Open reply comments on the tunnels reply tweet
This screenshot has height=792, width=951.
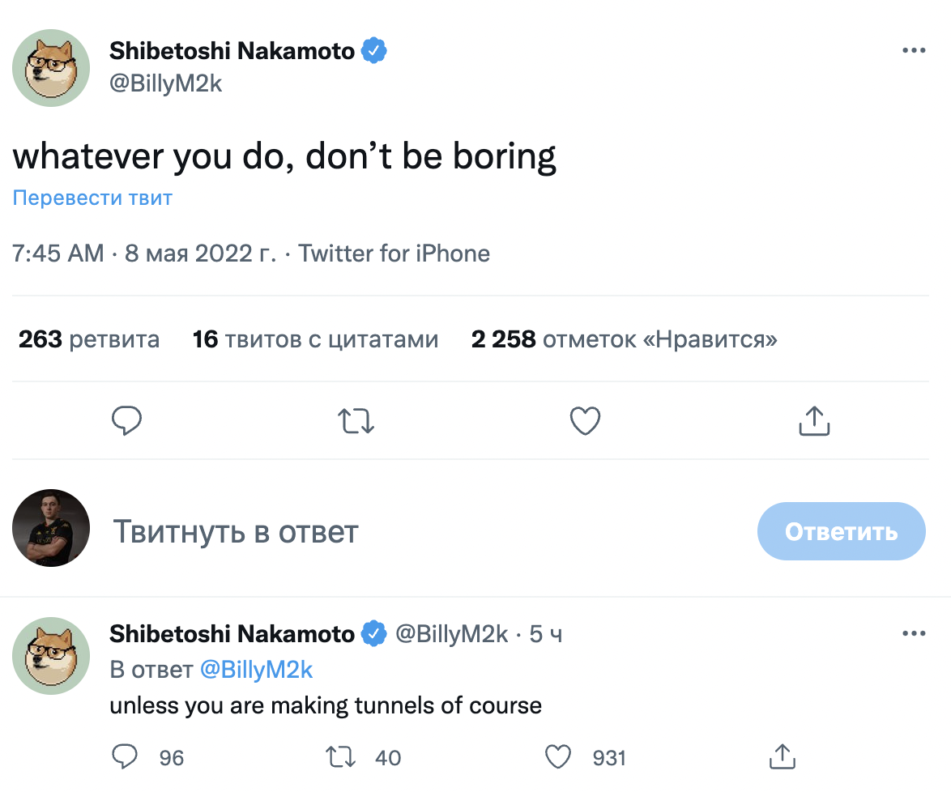coord(125,756)
